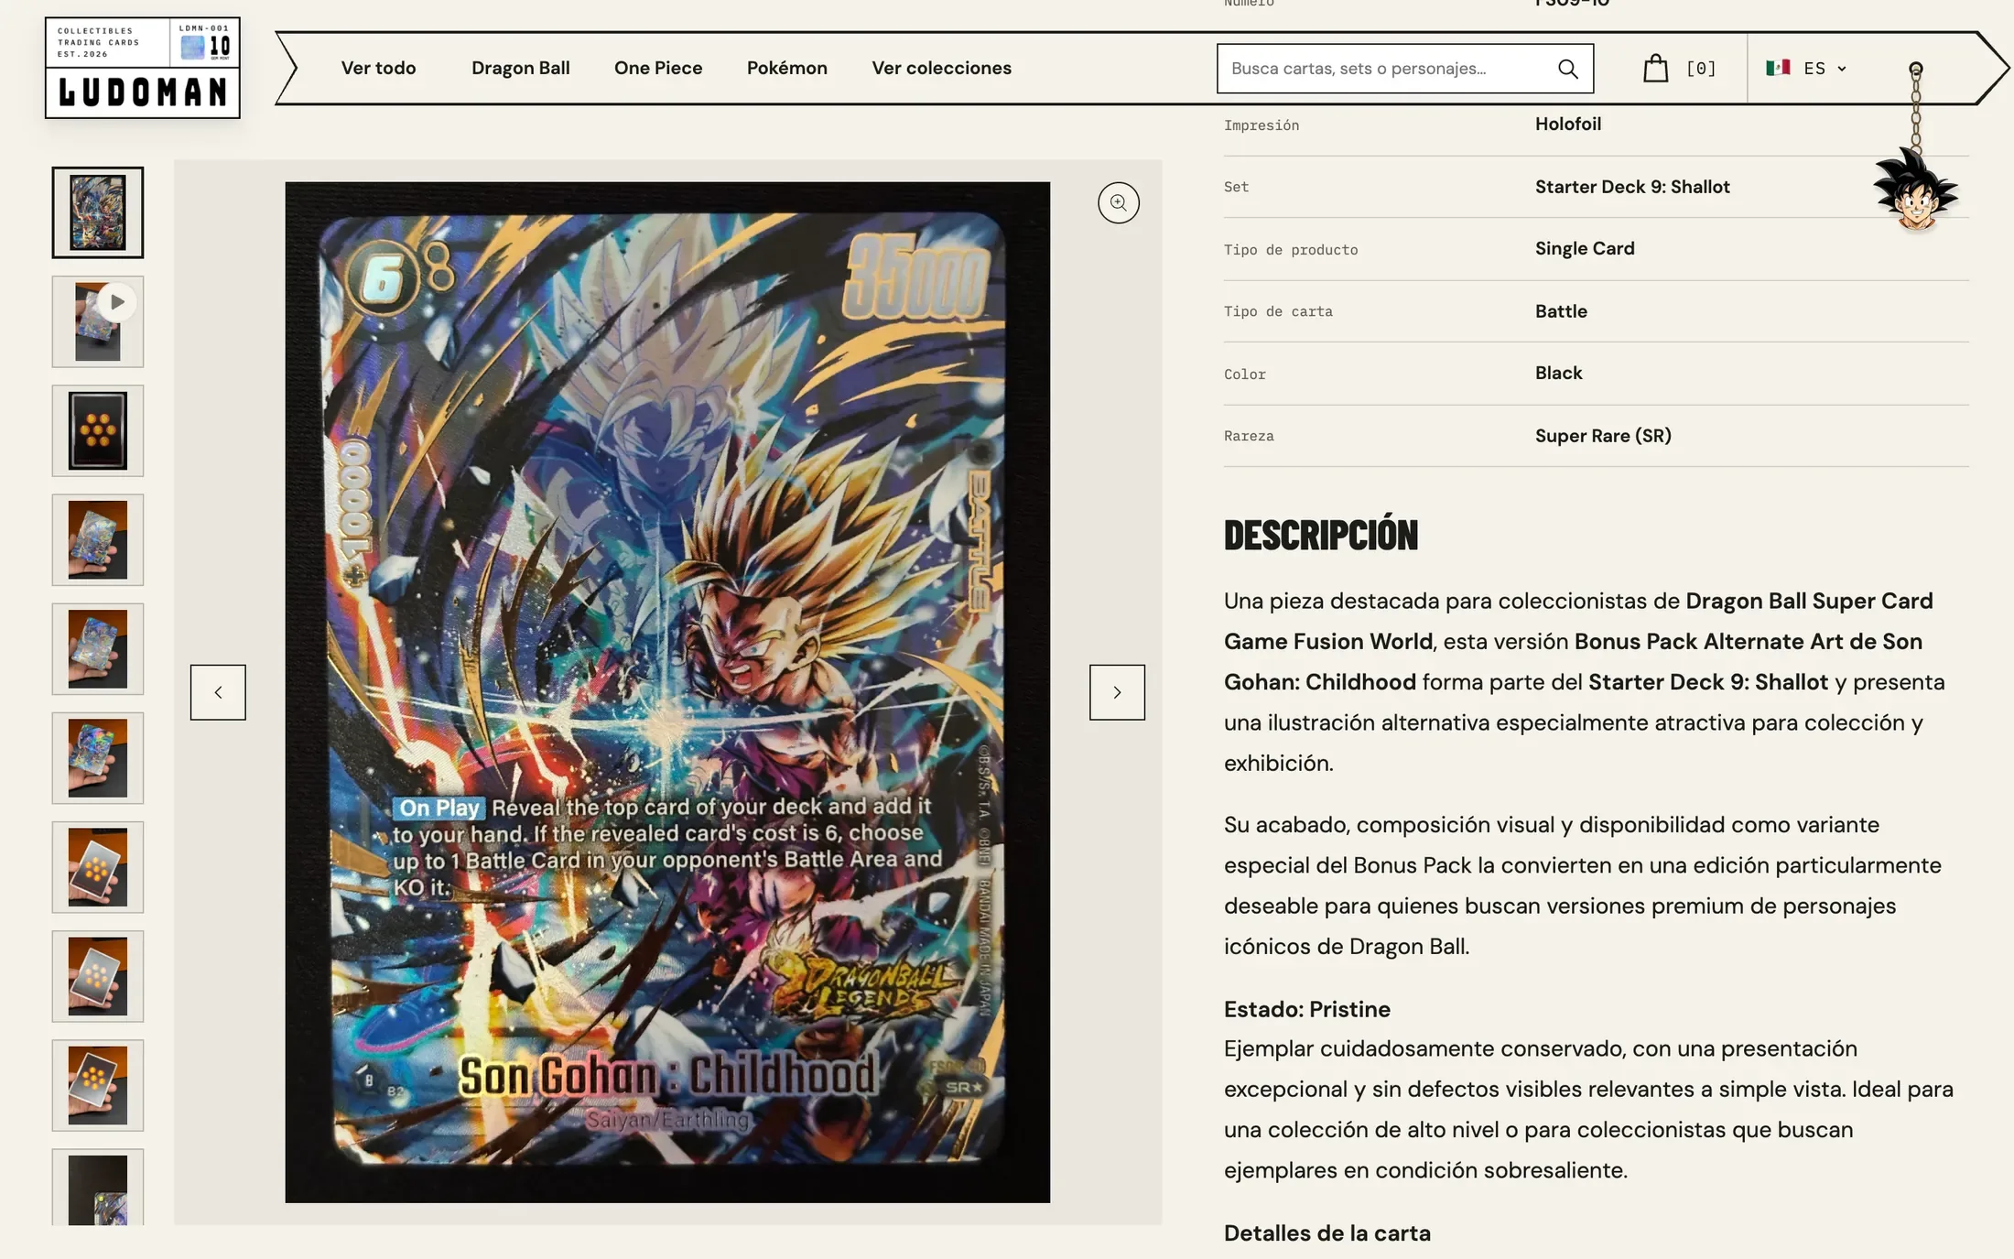
Task: Go to next image with right arrow
Action: pyautogui.click(x=1117, y=692)
